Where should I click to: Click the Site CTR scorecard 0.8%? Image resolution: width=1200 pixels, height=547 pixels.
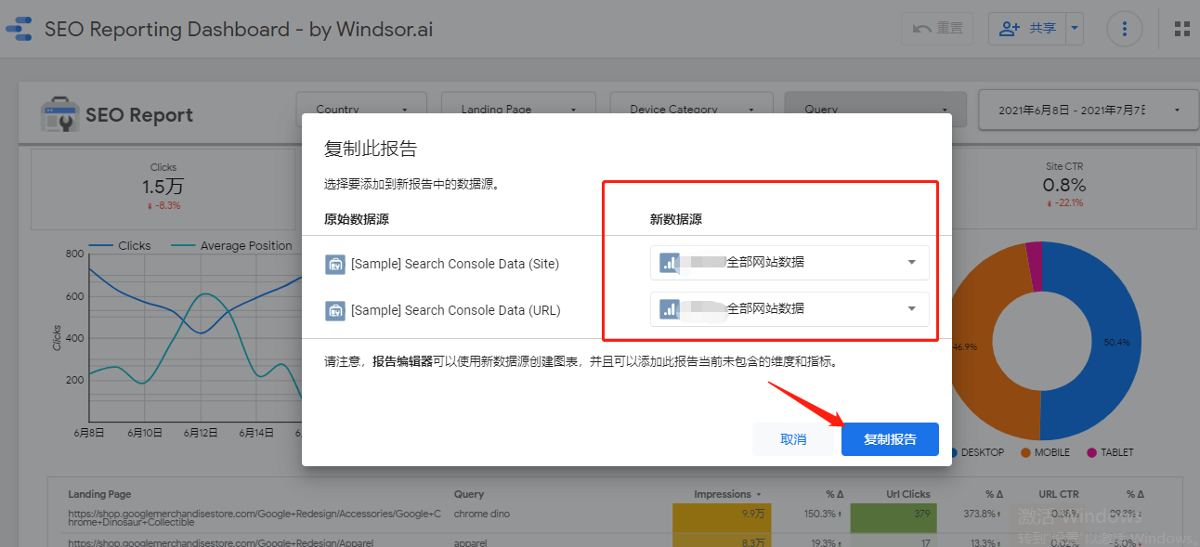(x=1063, y=186)
